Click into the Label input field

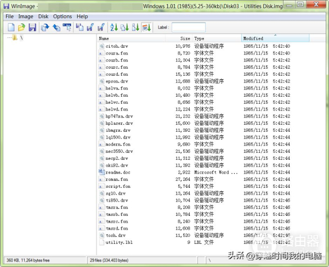[x=189, y=27]
